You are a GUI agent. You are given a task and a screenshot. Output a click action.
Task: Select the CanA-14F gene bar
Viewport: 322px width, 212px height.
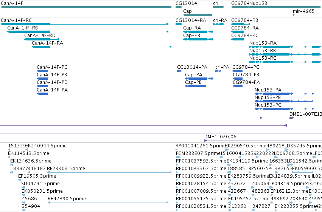pyautogui.click(x=86, y=8)
